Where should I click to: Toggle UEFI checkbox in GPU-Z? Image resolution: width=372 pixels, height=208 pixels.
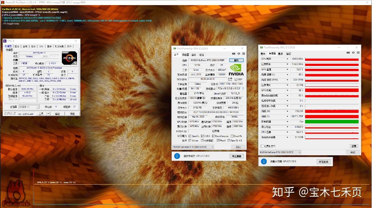tap(236, 79)
